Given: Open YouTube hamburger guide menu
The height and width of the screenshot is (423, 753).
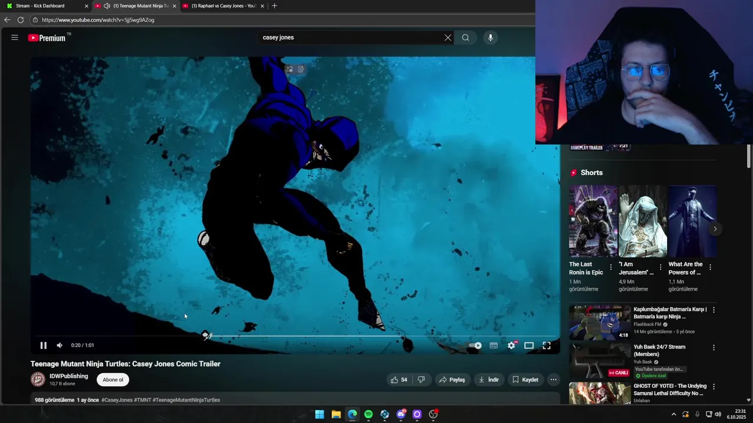Looking at the screenshot, I should 15,38.
